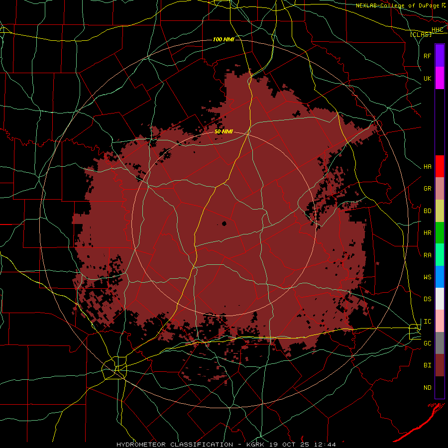The width and height of the screenshot is (448, 448).
Task: Click the BD legend label
Action: click(428, 211)
